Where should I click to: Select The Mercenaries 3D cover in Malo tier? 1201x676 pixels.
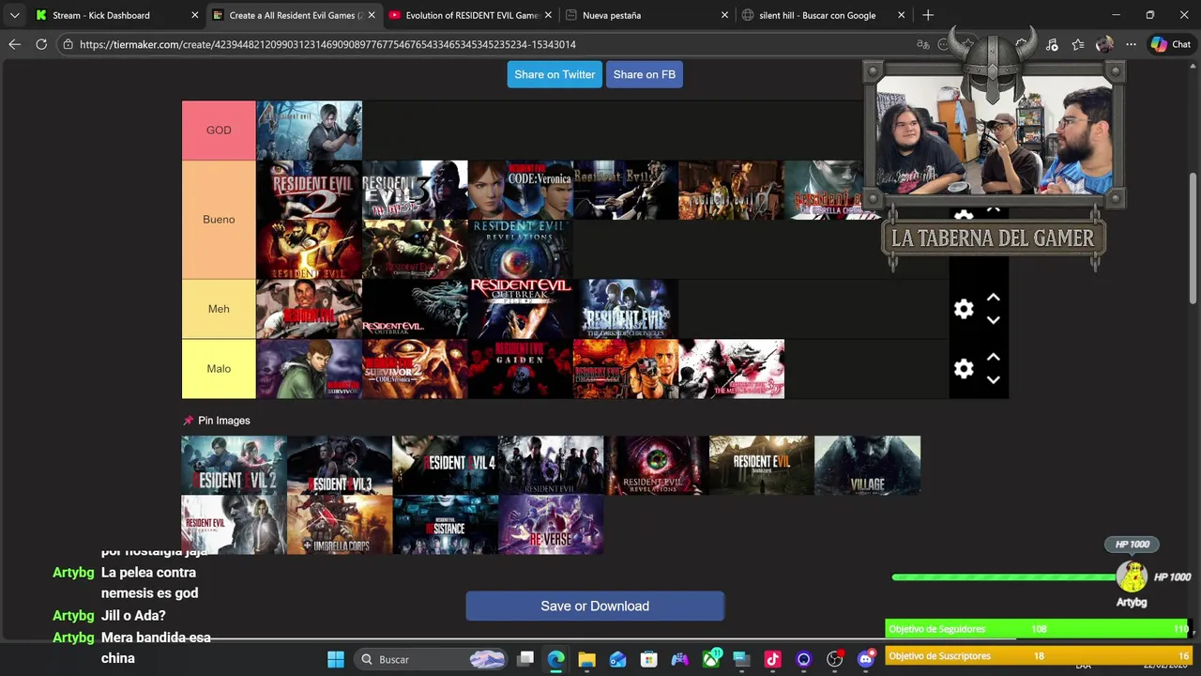[731, 369]
